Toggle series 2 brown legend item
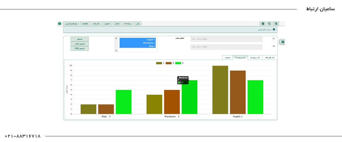Image resolution: width=342 pixels, height=142 pixels. click(170, 63)
